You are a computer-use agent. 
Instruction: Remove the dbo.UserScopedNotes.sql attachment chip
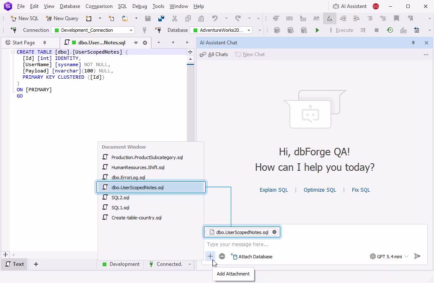pyautogui.click(x=274, y=232)
